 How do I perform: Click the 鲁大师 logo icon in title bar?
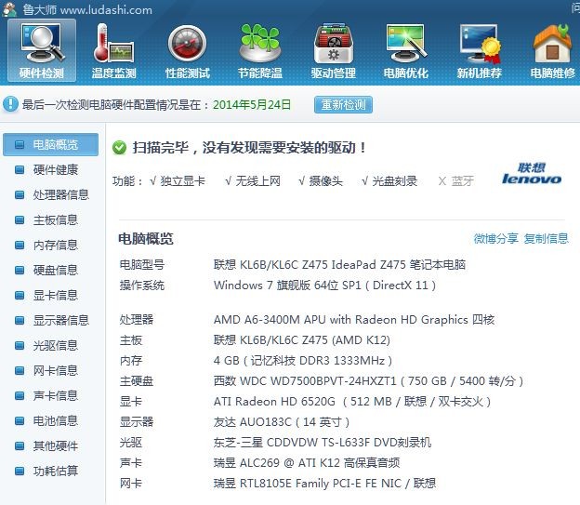point(9,9)
